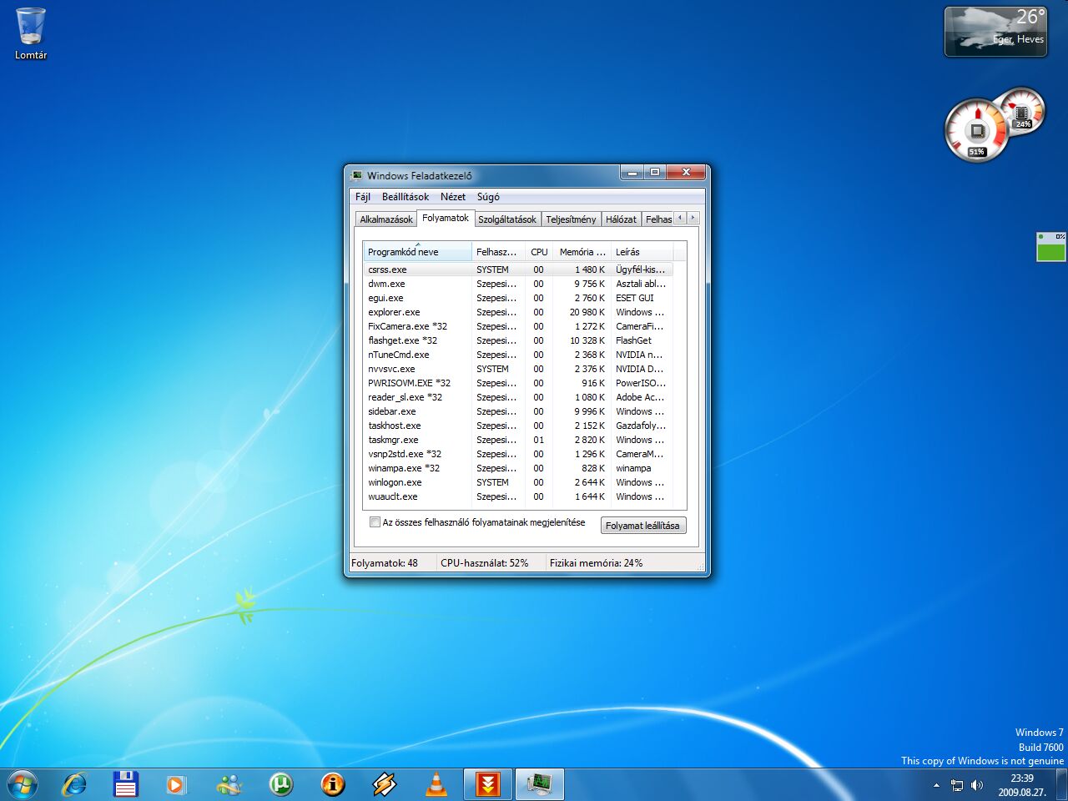Switch to the FlashGet taskbar window
Viewport: 1068px width, 801px height.
tap(488, 784)
